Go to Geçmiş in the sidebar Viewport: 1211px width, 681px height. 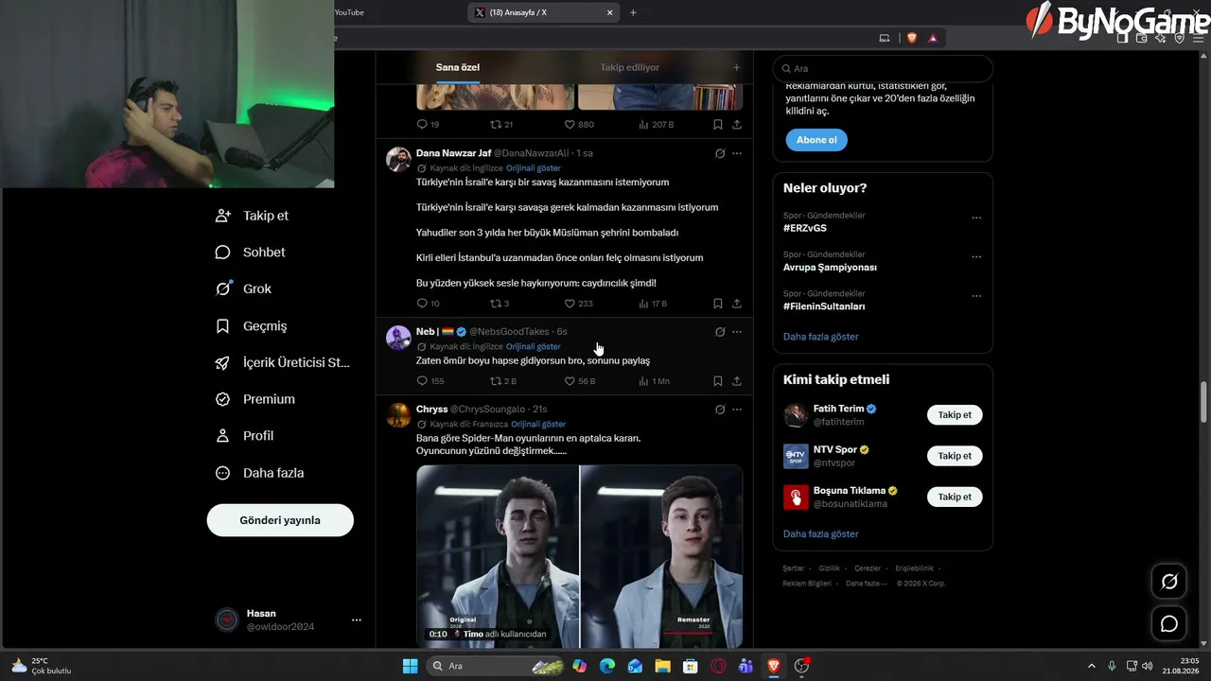click(252, 326)
